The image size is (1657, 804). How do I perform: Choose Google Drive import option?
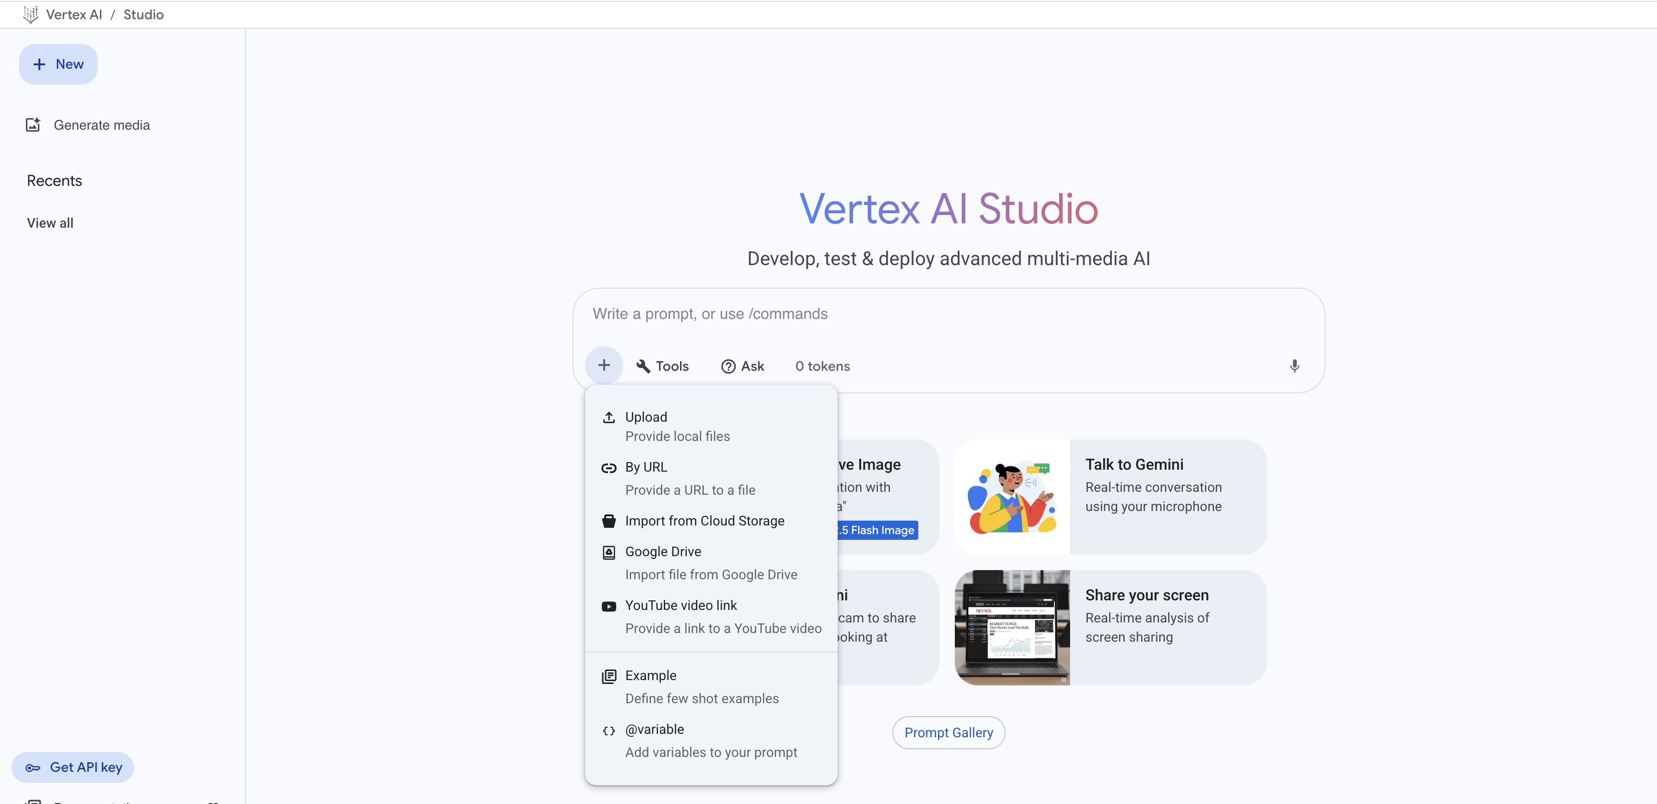[711, 563]
